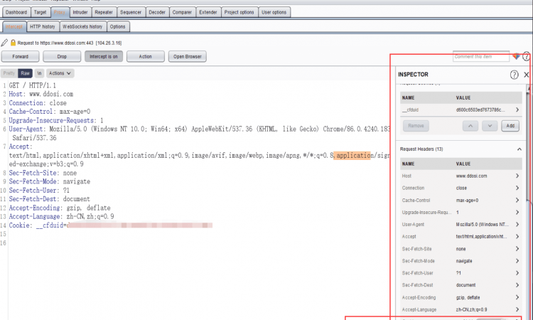Click Add in the cookies section
This screenshot has height=320, width=533.
point(510,126)
